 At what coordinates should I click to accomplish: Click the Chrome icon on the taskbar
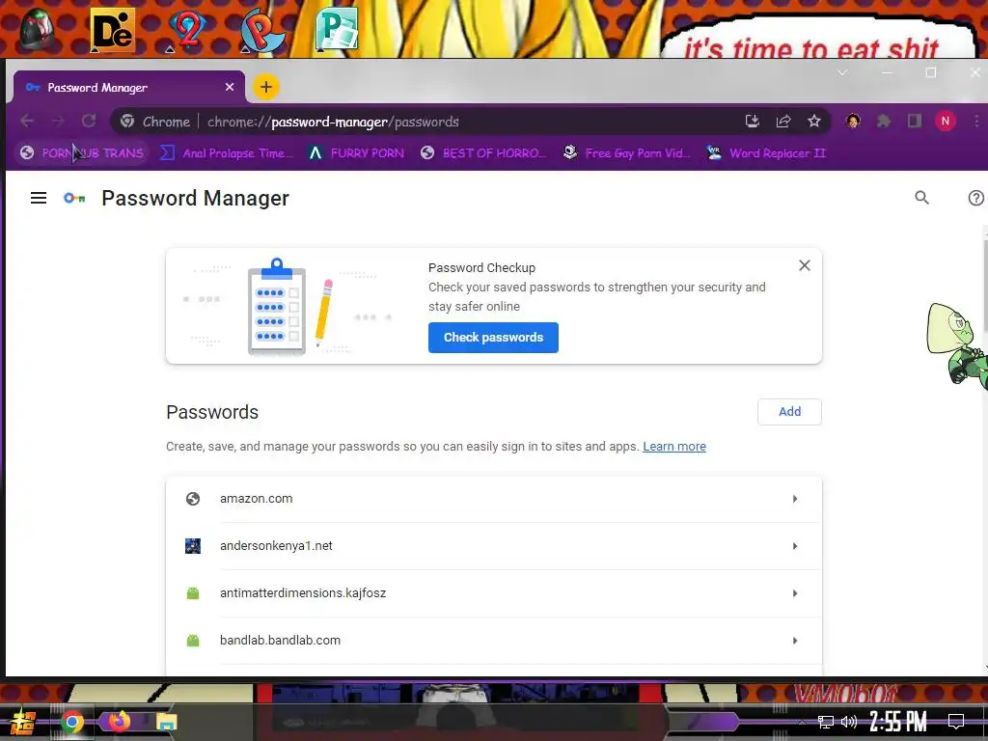tap(72, 722)
